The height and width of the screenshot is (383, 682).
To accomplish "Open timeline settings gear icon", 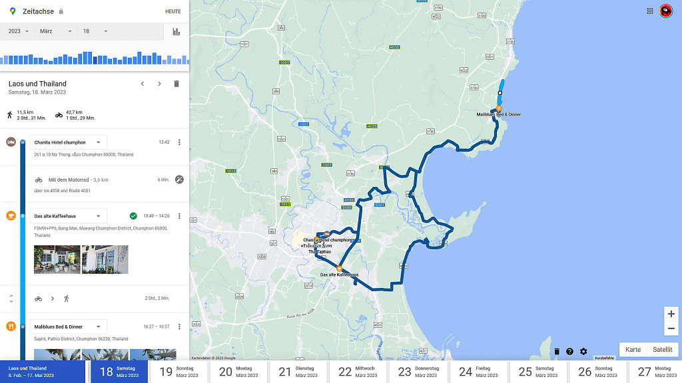I will 583,351.
